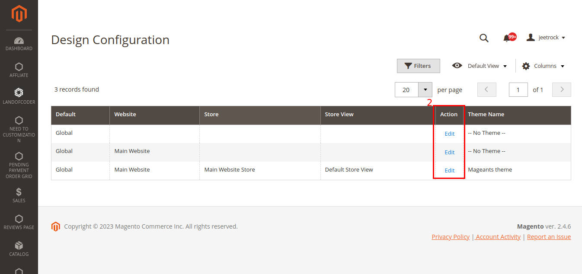Edit the Main Website Store design row
The image size is (582, 274).
point(449,170)
